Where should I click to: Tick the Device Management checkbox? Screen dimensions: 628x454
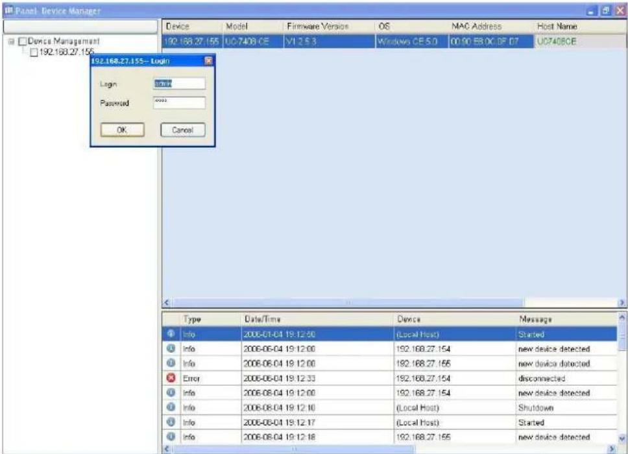(x=23, y=42)
